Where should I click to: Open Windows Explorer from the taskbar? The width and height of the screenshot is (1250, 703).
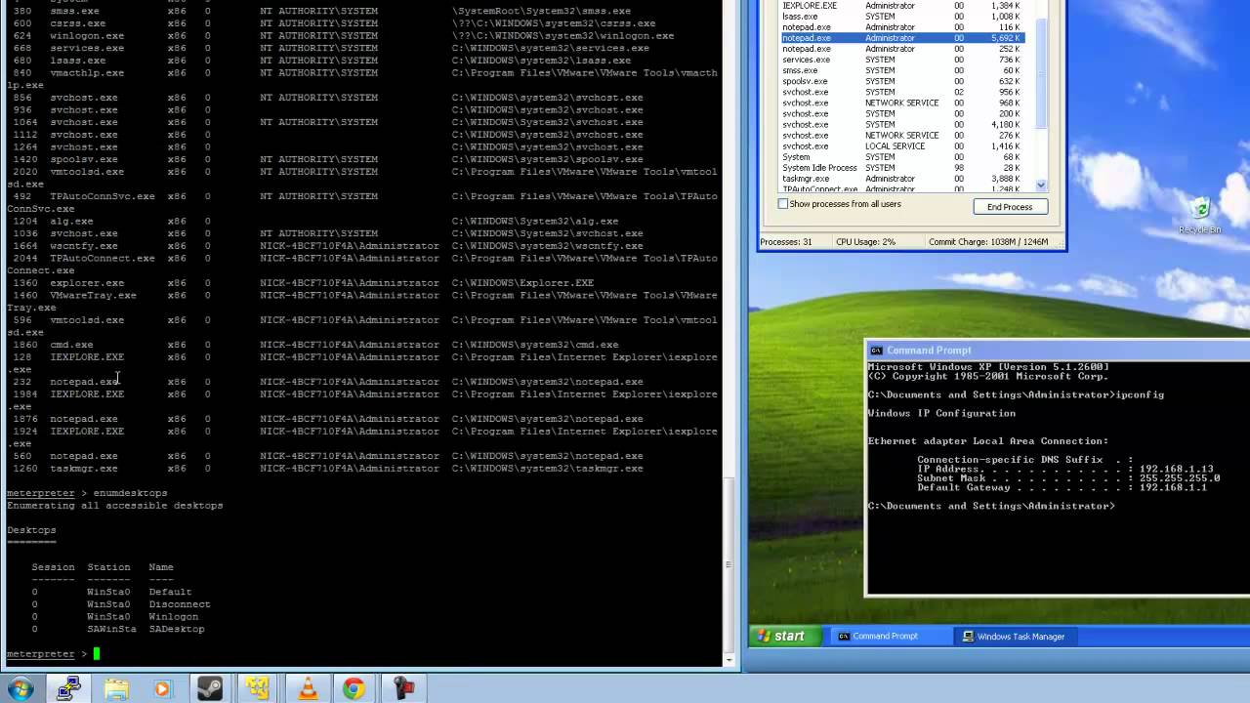pos(116,689)
